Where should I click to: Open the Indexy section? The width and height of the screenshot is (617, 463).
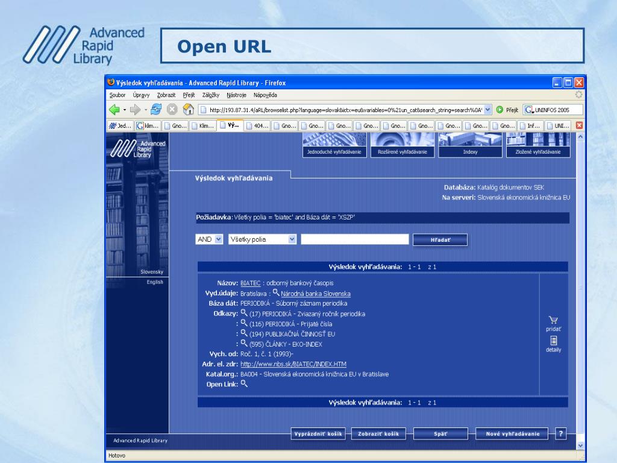470,145
